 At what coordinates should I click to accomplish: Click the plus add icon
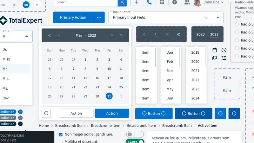[x=137, y=2]
